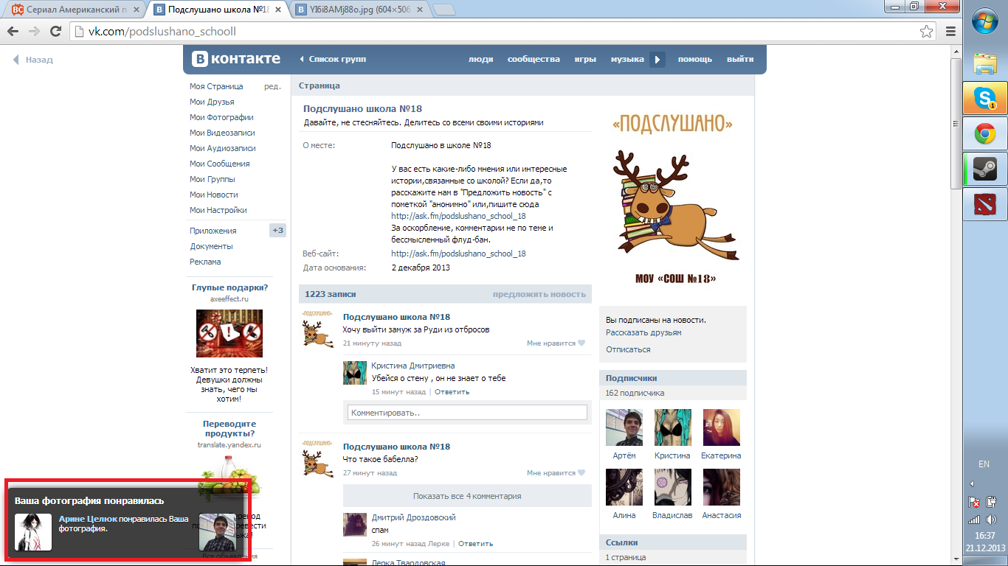Bookmark page with the star icon

coord(926,32)
